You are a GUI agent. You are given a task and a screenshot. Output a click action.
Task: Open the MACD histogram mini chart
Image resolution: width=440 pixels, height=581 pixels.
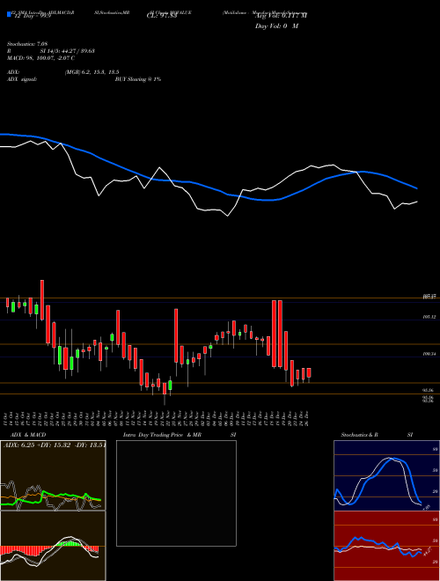click(x=53, y=546)
